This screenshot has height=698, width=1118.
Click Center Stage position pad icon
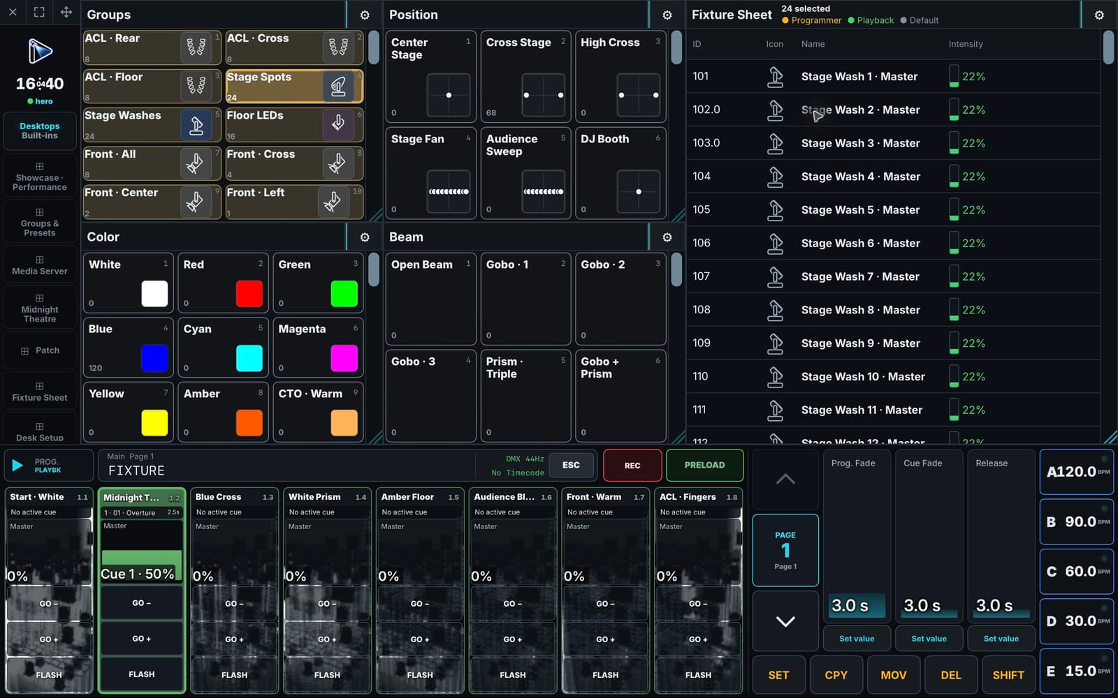pos(449,95)
